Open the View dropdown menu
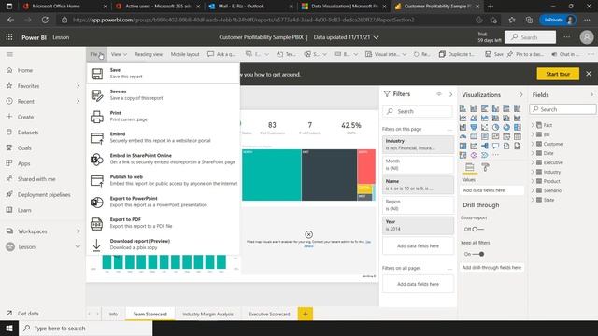 click(x=119, y=54)
